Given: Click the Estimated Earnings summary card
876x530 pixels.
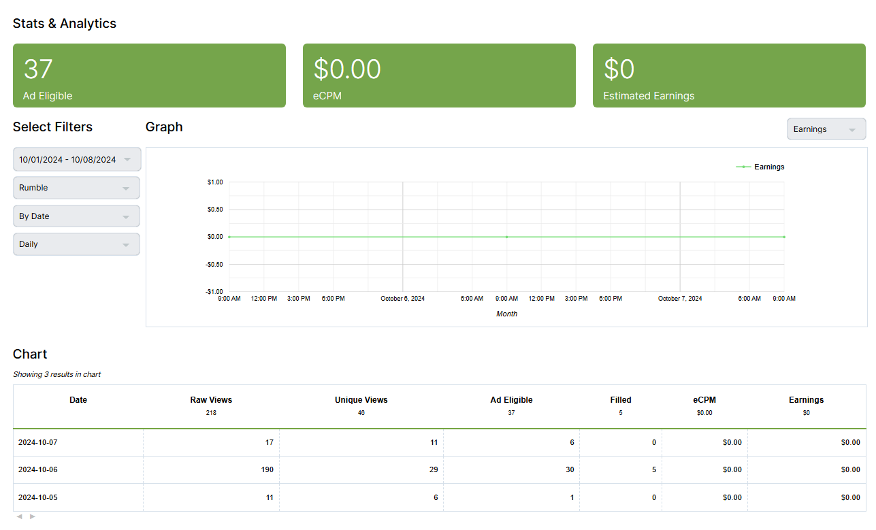Looking at the screenshot, I should (729, 76).
